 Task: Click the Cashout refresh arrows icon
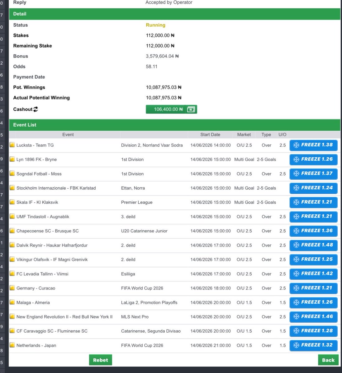coord(36,109)
